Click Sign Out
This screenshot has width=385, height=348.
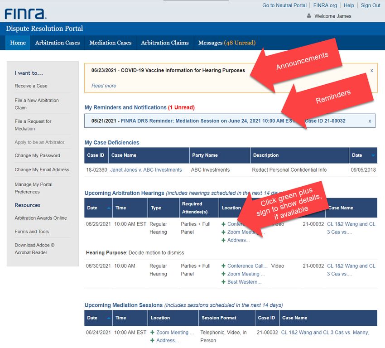(371, 5)
